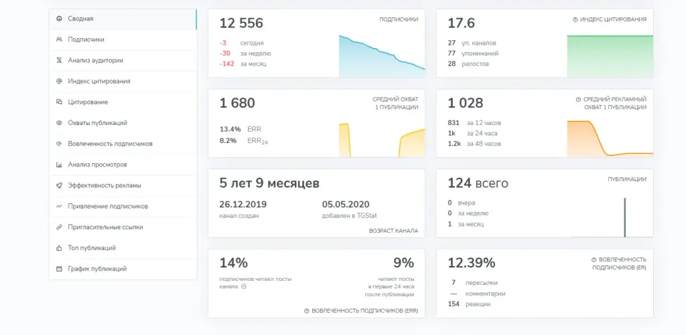The width and height of the screenshot is (686, 335).
Task: Click the subscriber count 12 556
Action: (x=241, y=23)
